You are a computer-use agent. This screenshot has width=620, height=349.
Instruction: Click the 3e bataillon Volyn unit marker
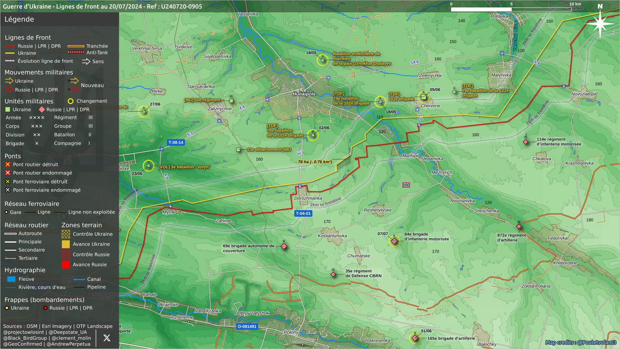pos(149,166)
